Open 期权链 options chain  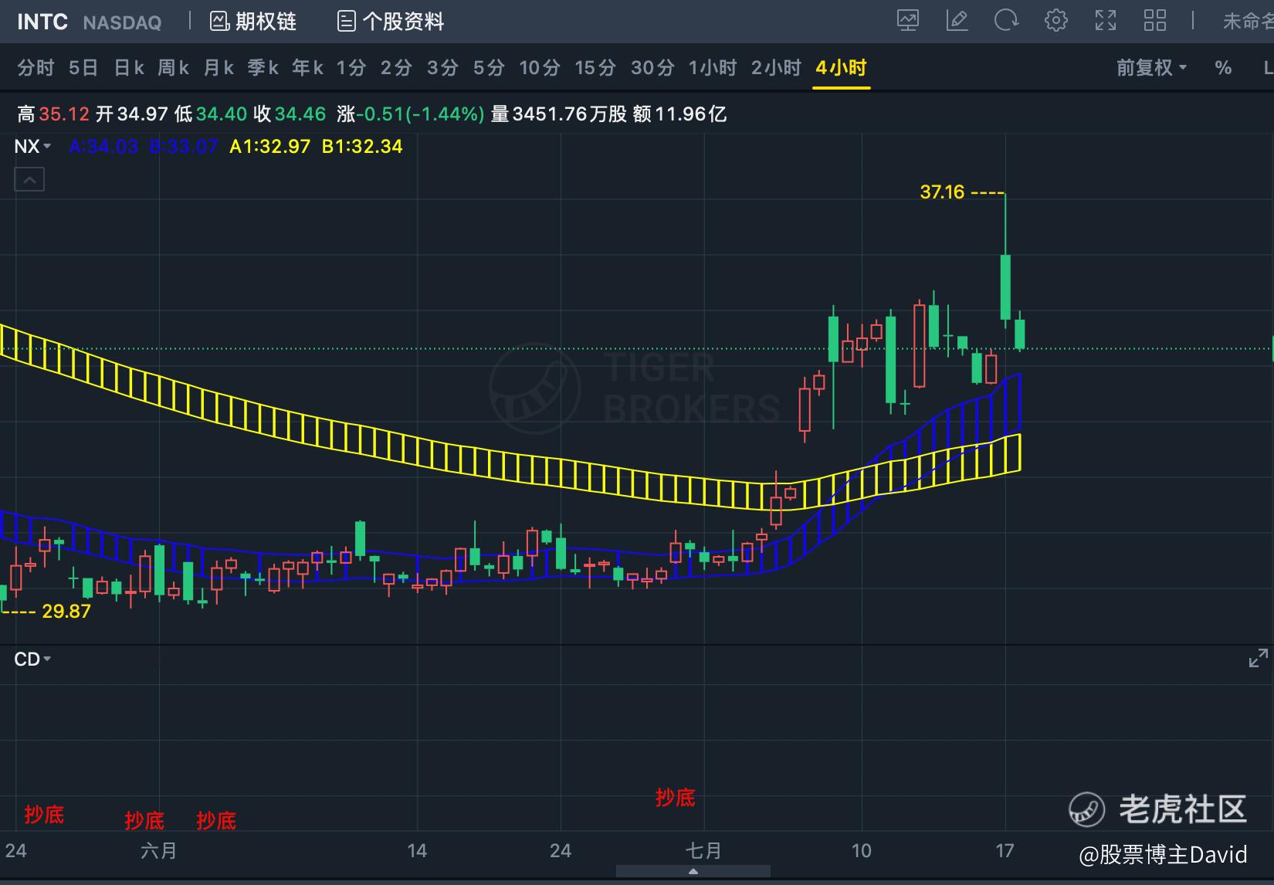coord(253,21)
